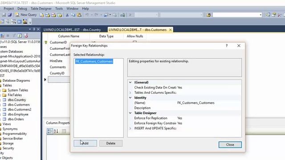Click the Delete button
Viewport: 285px width, 160px height.
[x=111, y=143]
